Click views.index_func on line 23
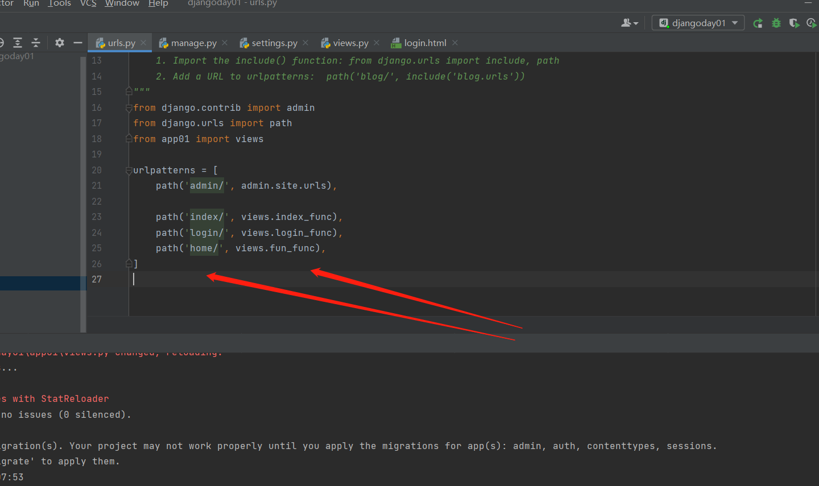This screenshot has height=486, width=819. 287,217
